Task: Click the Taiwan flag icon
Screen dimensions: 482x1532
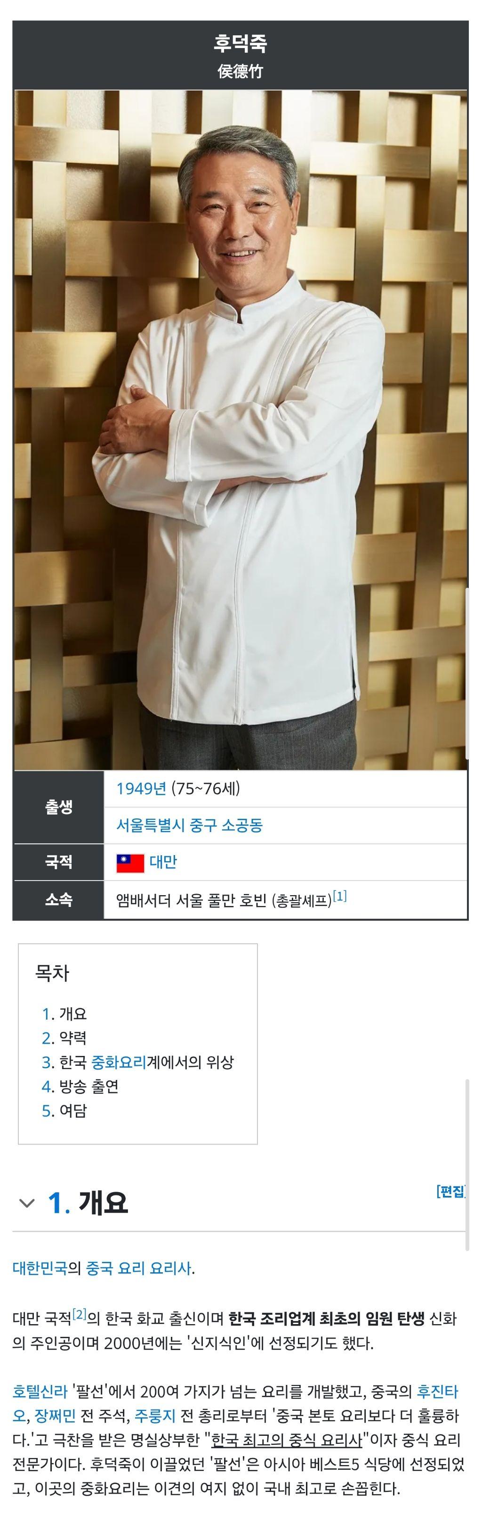Action: (130, 863)
